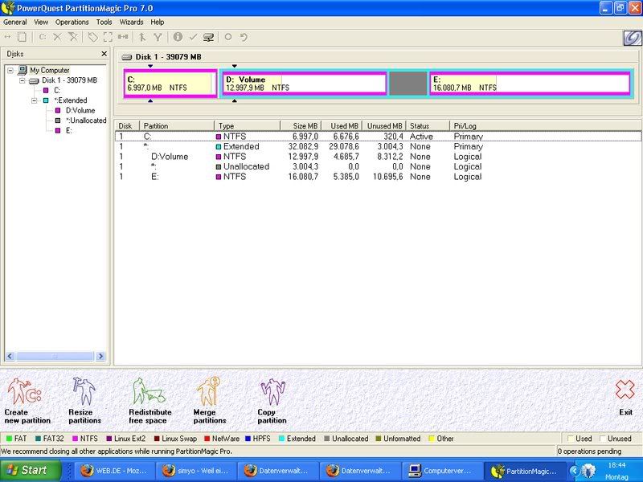Viewport: 643px width, 482px height.
Task: Click the unallocated gray block in disk map
Action: tap(408, 84)
